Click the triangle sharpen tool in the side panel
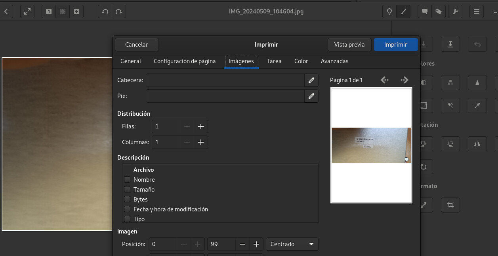Viewport: 498px width, 256px height. pyautogui.click(x=477, y=83)
